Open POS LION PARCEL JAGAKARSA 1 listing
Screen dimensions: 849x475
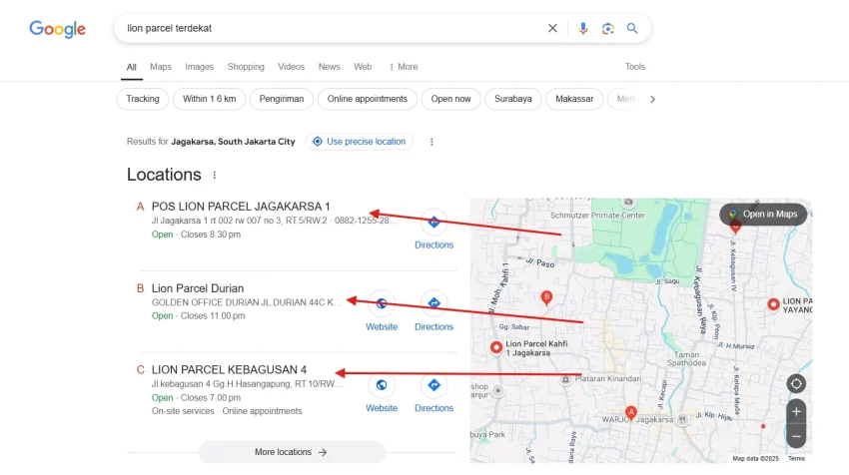(x=241, y=207)
